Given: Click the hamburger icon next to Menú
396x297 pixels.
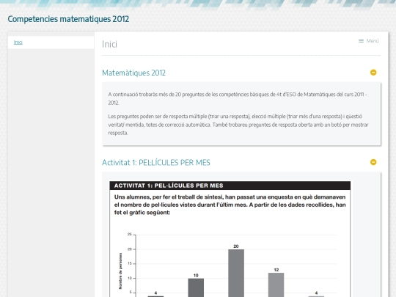Looking at the screenshot, I should (361, 41).
